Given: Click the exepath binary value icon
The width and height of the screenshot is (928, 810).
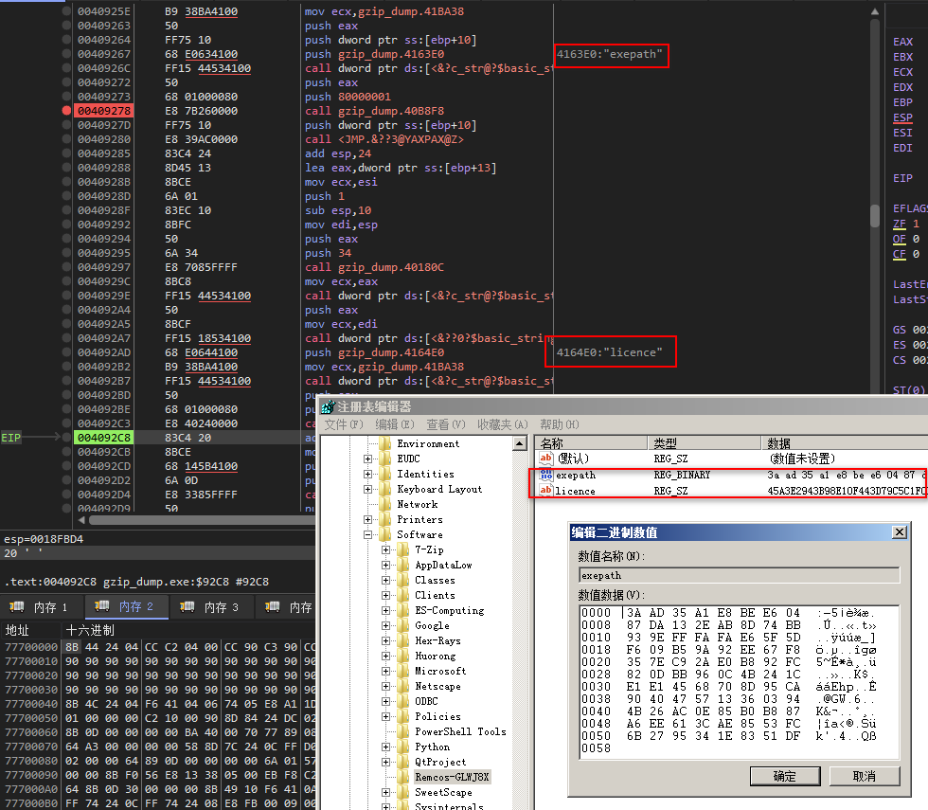Looking at the screenshot, I should [x=545, y=475].
